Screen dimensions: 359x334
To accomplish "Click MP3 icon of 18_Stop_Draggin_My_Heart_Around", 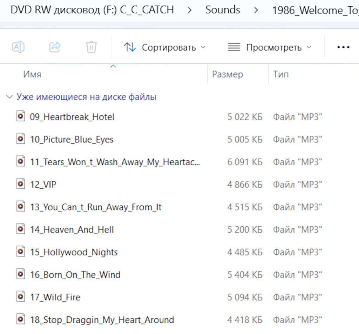I will coord(21,319).
